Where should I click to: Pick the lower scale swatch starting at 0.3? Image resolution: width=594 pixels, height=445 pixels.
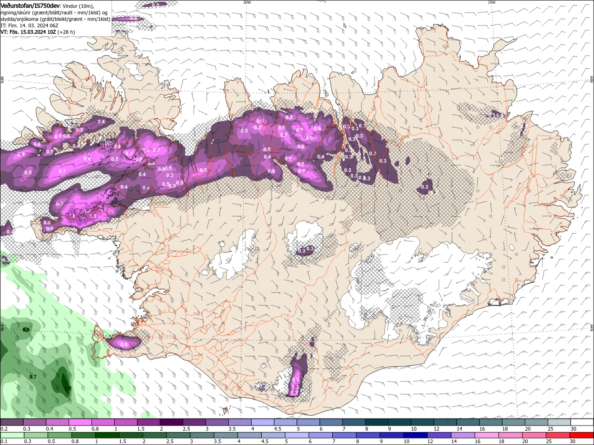(35, 435)
